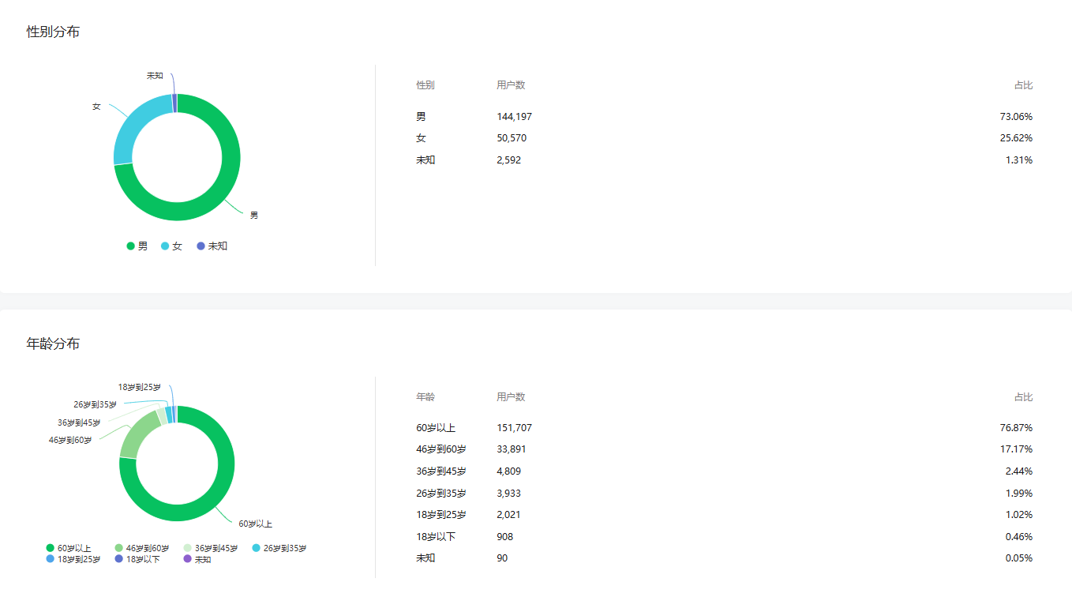Toggle 18岁以下 in the age chart legend

point(137,559)
